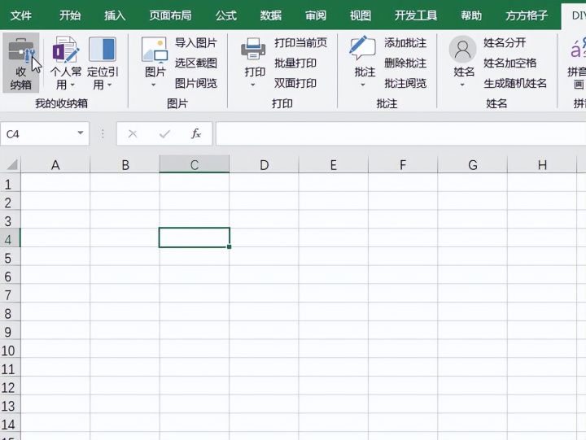Screen dimensions: 586x440
Task: Select row 13 header
Action: [10, 406]
